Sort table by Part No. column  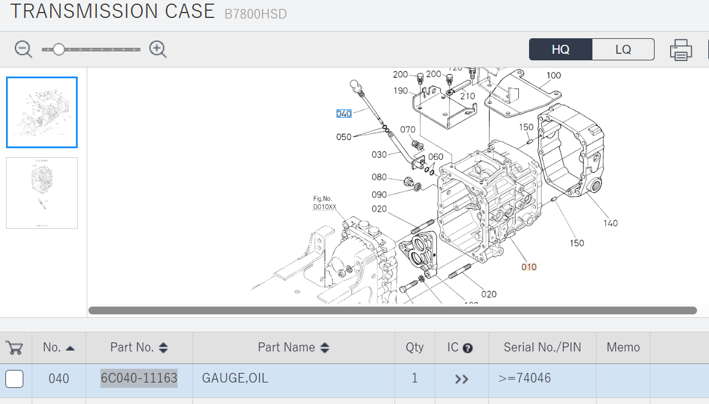139,347
